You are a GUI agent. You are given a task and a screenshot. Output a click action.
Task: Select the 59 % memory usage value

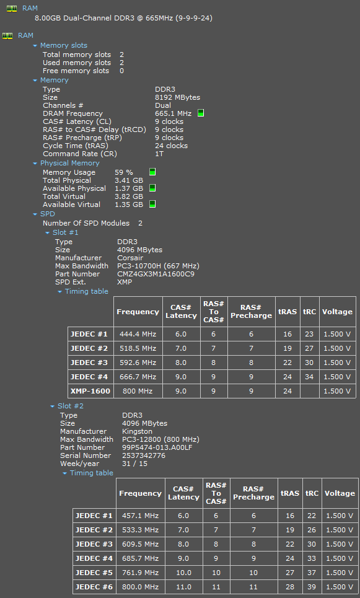pyautogui.click(x=124, y=172)
